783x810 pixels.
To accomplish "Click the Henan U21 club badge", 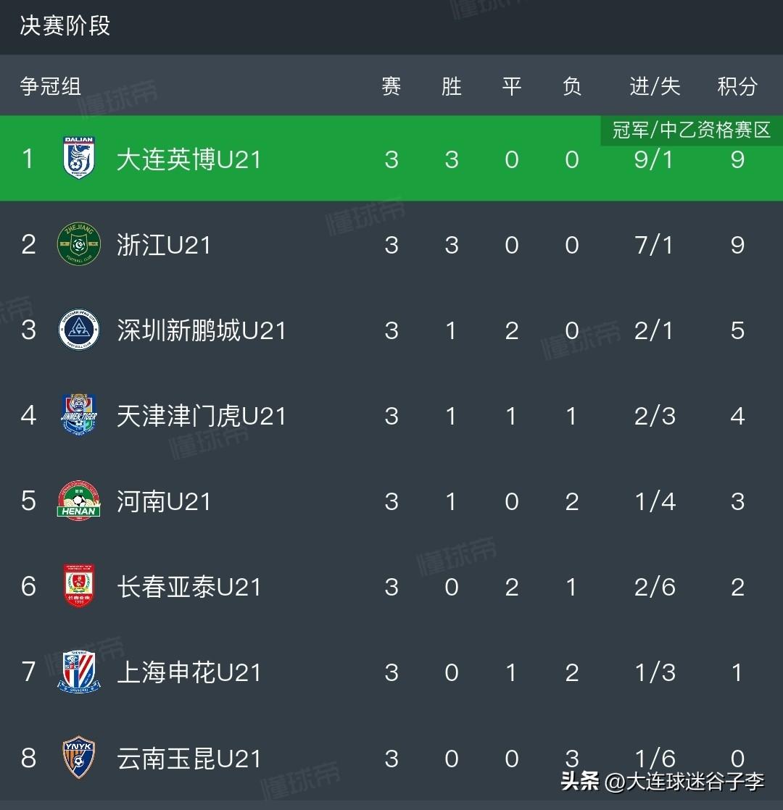I will [x=78, y=501].
